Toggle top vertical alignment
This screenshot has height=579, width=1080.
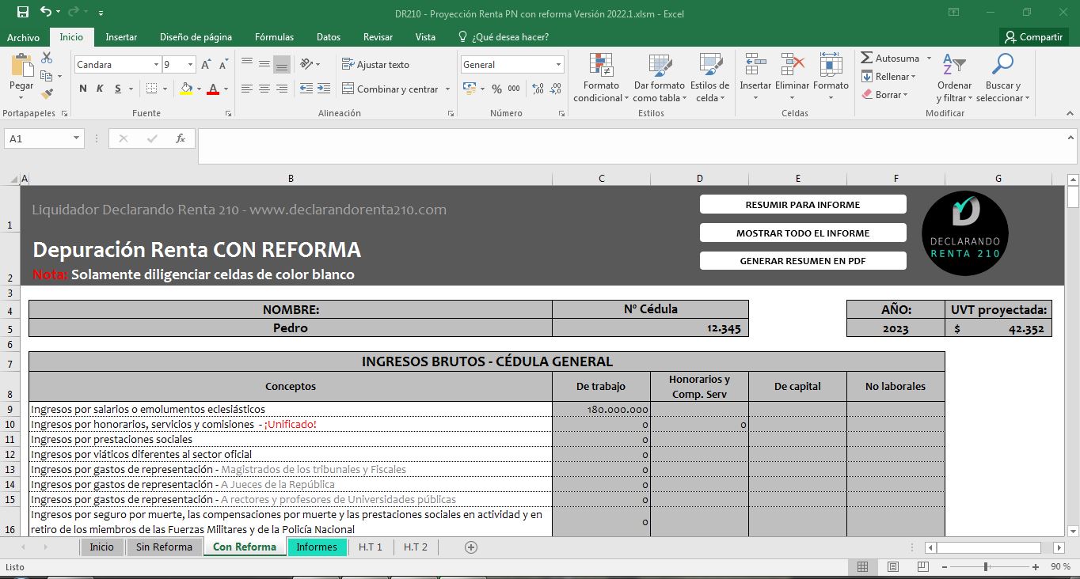(x=247, y=65)
